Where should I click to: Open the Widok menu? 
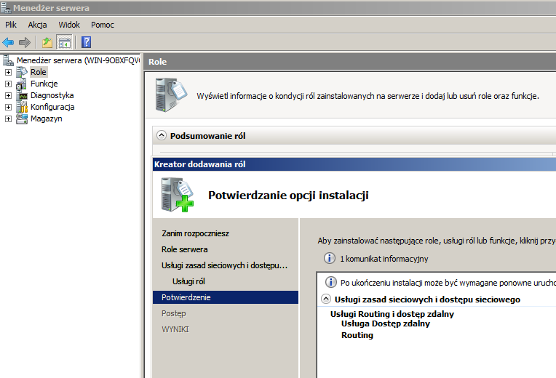[x=69, y=25]
